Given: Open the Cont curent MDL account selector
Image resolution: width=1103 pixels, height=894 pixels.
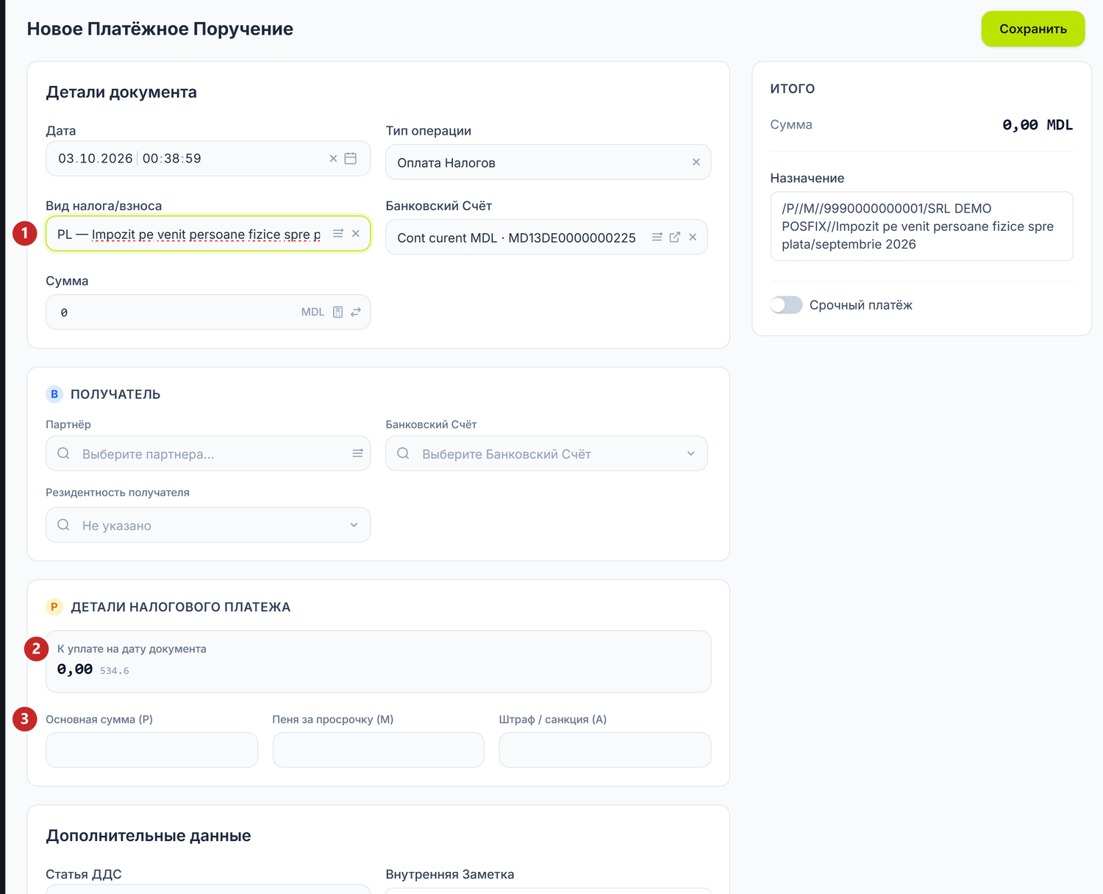Looking at the screenshot, I should 546,237.
